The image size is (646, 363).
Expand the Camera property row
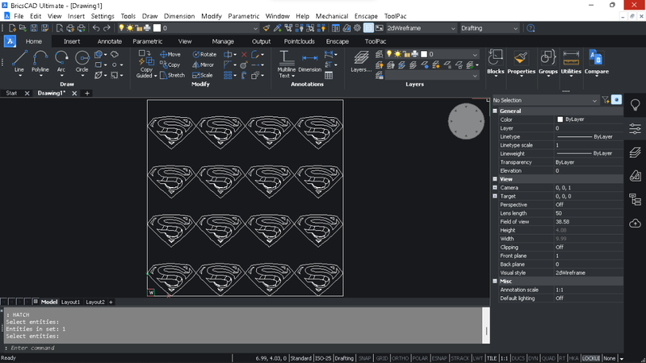(494, 187)
